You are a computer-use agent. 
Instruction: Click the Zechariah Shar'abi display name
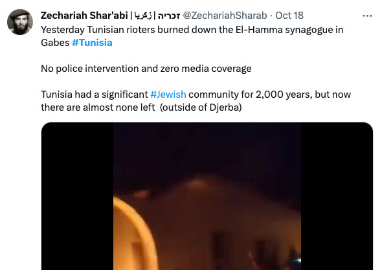[84, 16]
